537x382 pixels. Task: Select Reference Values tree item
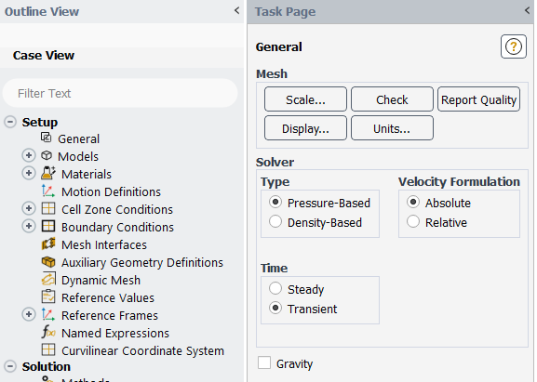point(108,297)
